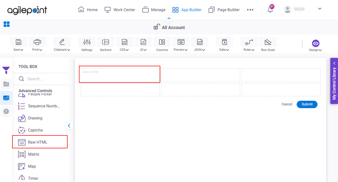This screenshot has height=182, width=338.
Task: Open the user account dropdown chevron
Action: pyautogui.click(x=320, y=9)
